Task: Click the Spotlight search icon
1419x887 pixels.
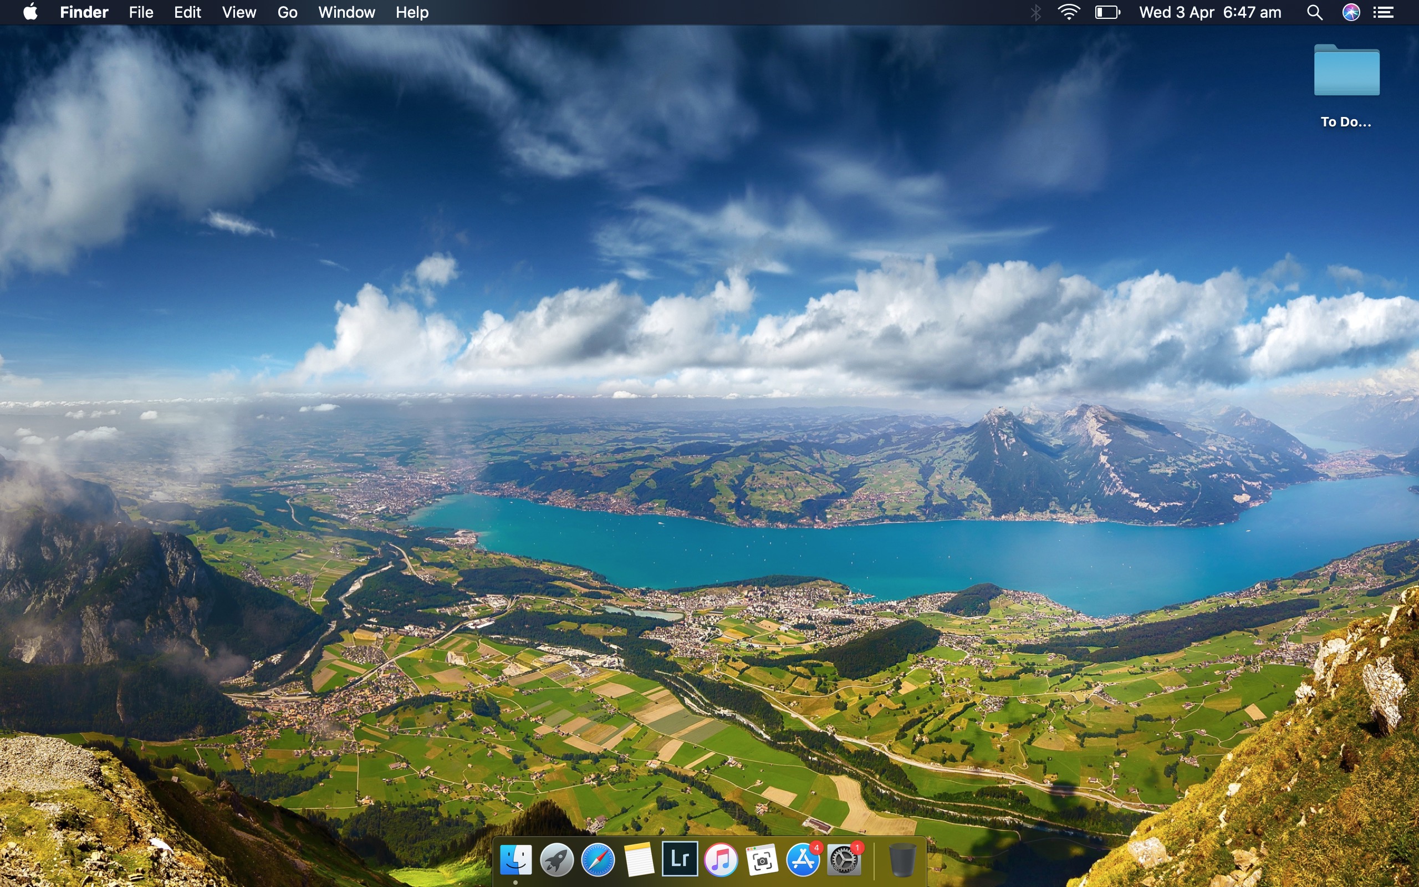Action: [1315, 12]
